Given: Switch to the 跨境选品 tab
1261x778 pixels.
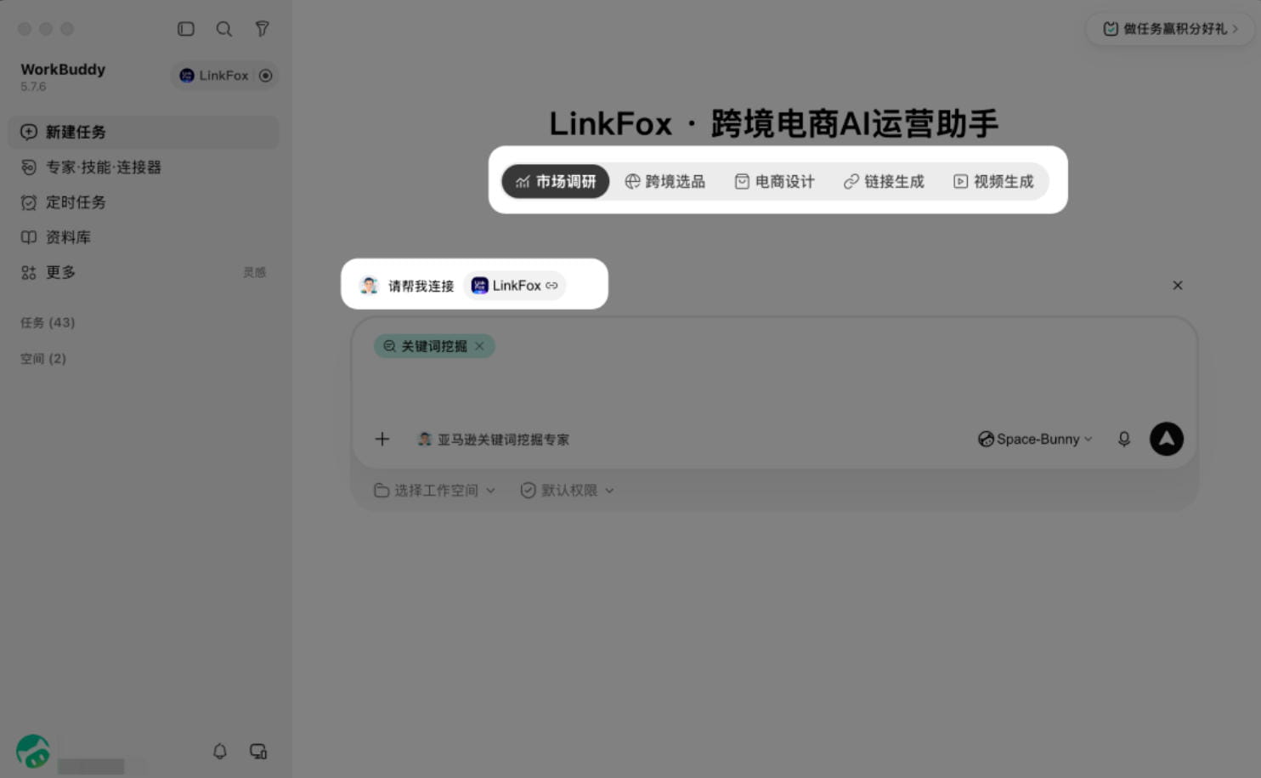Looking at the screenshot, I should coord(665,181).
